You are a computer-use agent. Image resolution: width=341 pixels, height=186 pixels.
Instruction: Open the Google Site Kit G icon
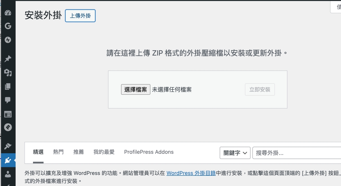click(8, 26)
